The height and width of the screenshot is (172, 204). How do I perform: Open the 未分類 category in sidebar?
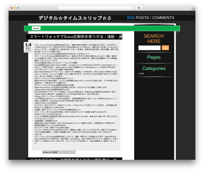(x=141, y=74)
